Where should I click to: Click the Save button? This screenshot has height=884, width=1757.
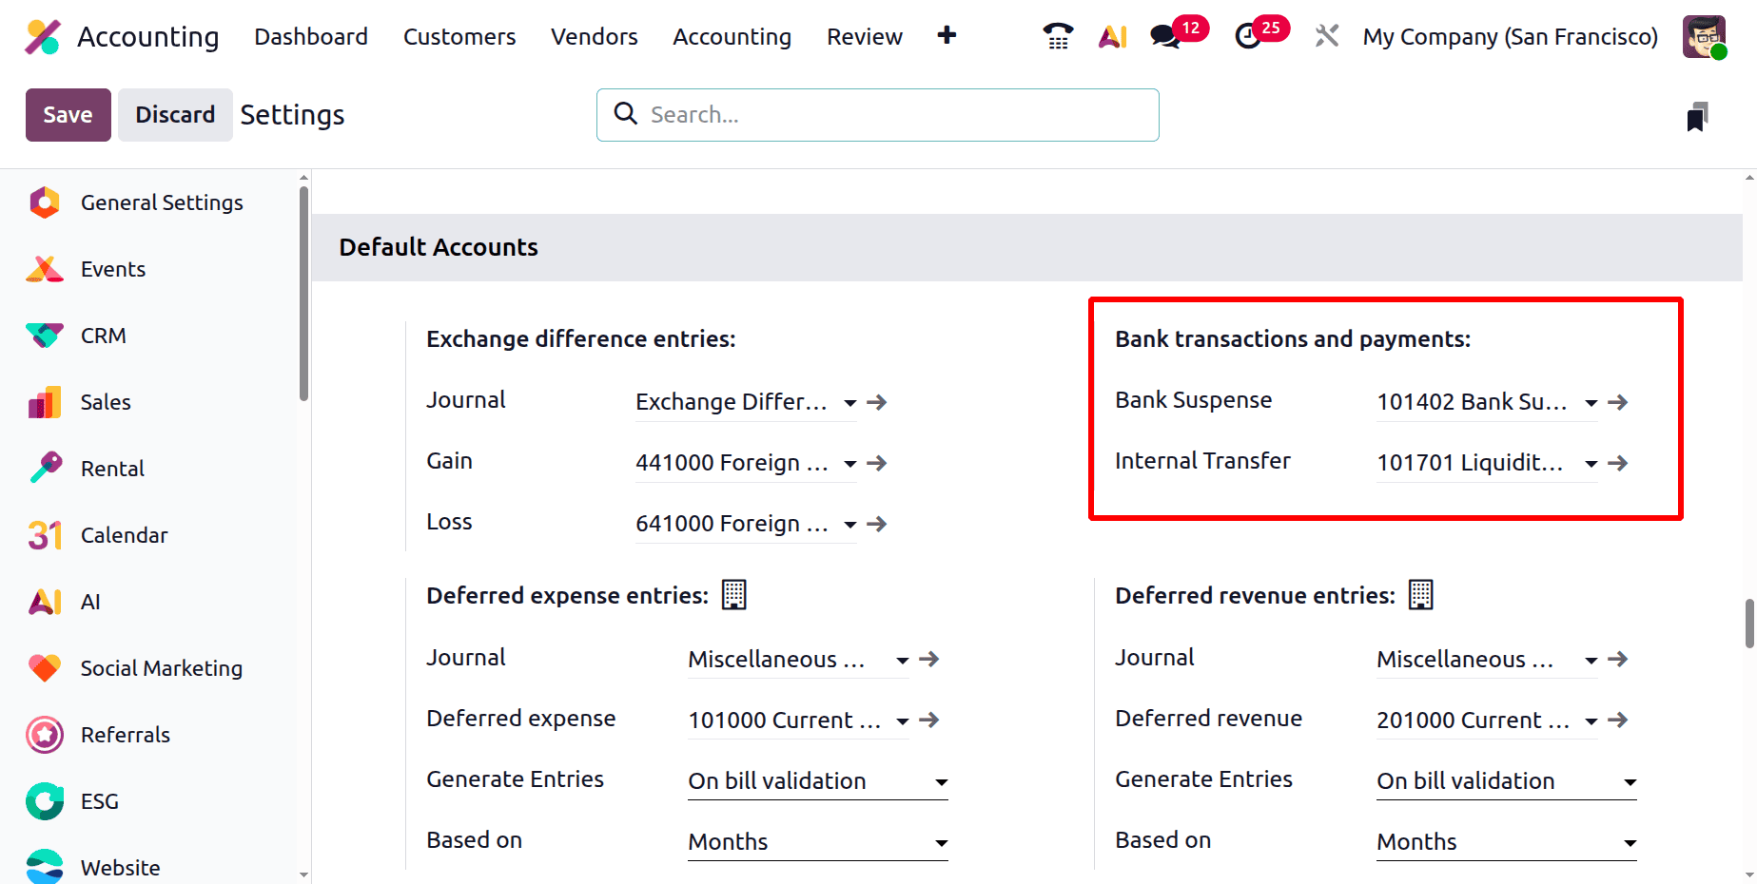pyautogui.click(x=68, y=114)
